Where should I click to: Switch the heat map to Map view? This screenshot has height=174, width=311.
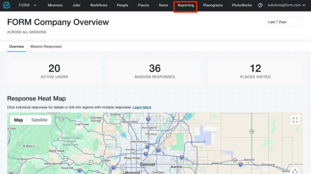pyautogui.click(x=19, y=120)
